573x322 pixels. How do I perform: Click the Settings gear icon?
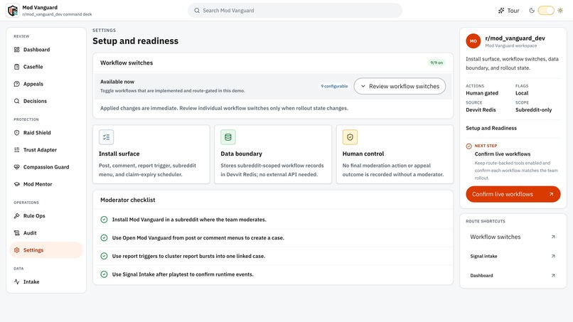tap(17, 250)
